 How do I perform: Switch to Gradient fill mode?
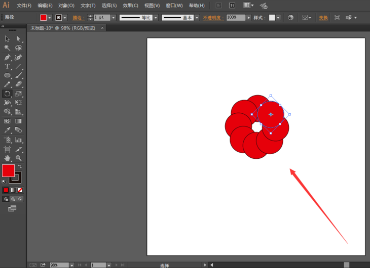[x=13, y=190]
